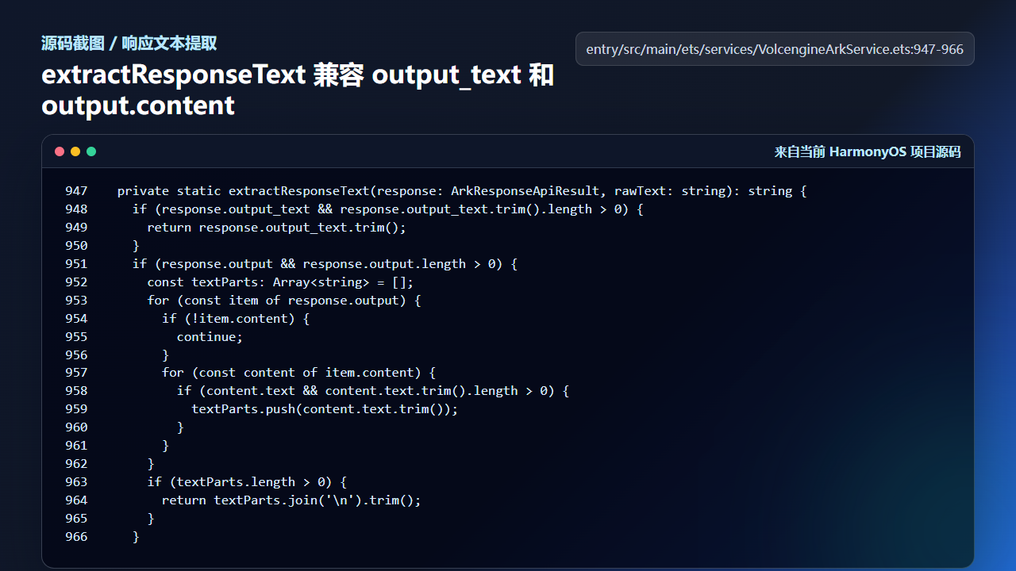Click the "if (!item.content) {" code line
Image resolution: width=1016 pixels, height=571 pixels.
(236, 319)
